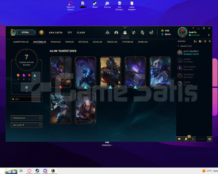Click the RP balance icon showing 140
This screenshot has height=174, width=218.
[162, 31]
